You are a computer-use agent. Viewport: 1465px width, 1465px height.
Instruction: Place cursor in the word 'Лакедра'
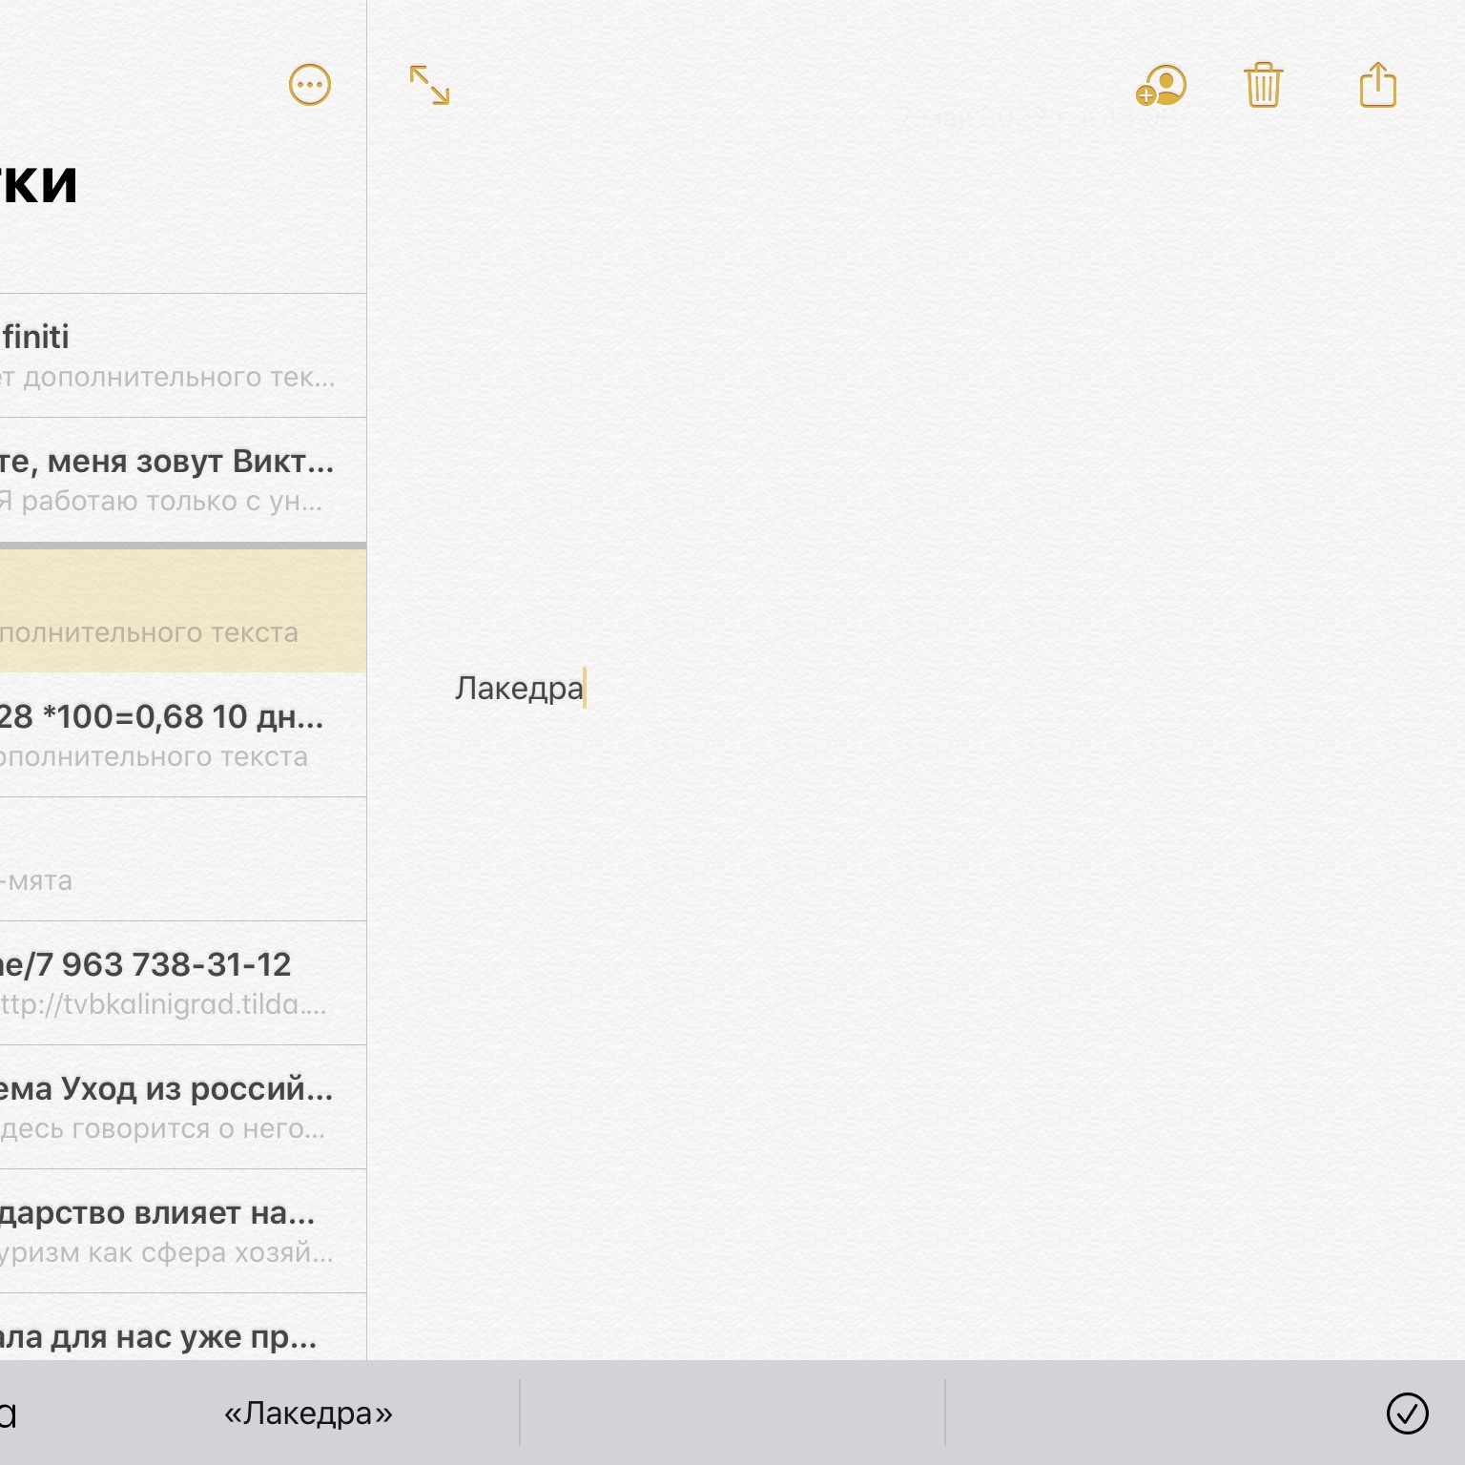[518, 689]
